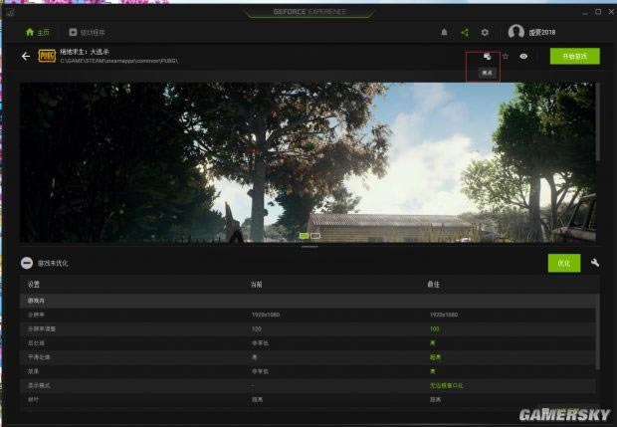Click the green optimal value 100
Screen dimensions: 617x427
point(434,329)
